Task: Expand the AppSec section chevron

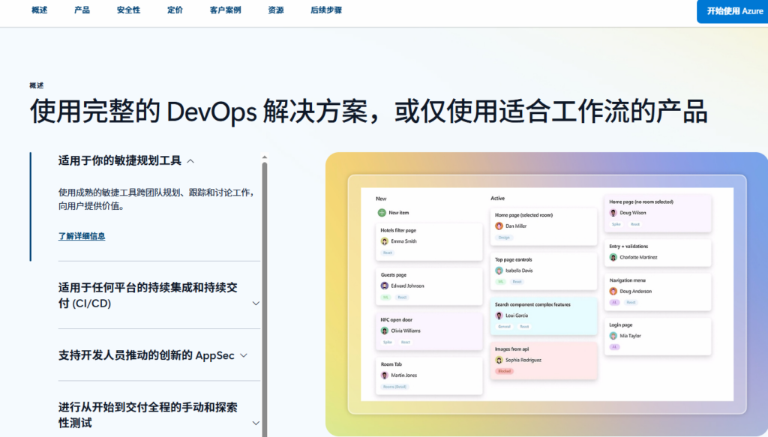Action: click(244, 356)
